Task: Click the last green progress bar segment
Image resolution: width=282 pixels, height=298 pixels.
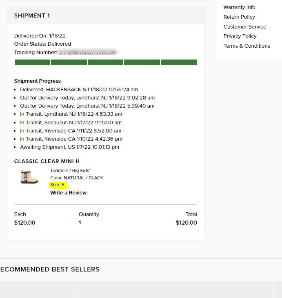Action: (178, 62)
